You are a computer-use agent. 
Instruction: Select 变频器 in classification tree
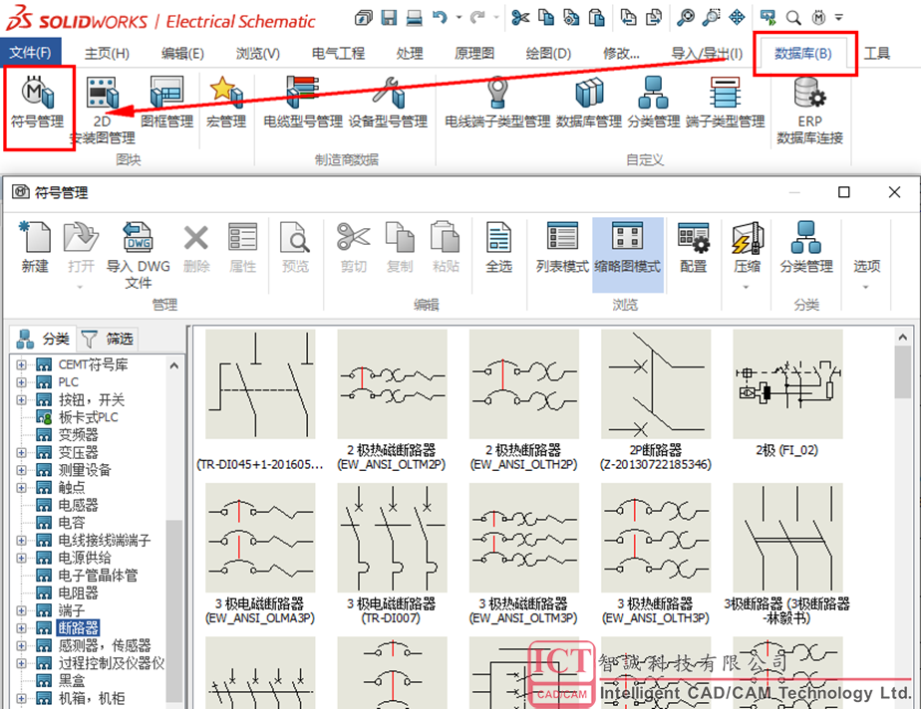click(x=78, y=435)
